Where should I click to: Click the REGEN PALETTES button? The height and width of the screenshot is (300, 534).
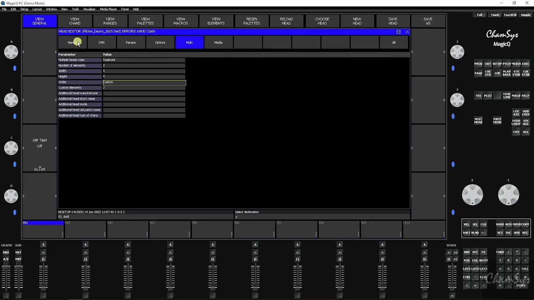[252, 21]
